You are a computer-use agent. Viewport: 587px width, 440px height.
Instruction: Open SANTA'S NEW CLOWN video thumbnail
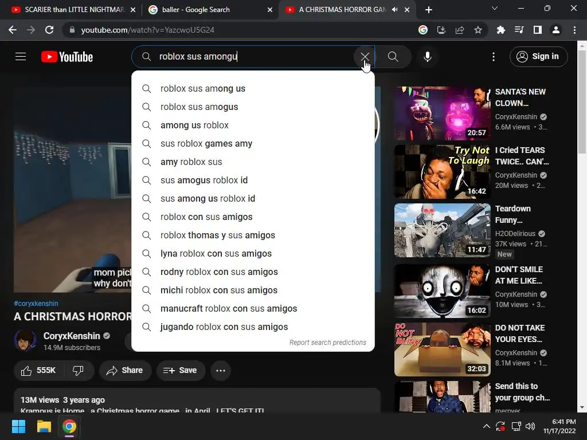tap(442, 113)
